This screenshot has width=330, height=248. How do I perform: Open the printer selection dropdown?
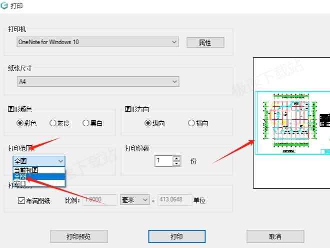coord(97,42)
